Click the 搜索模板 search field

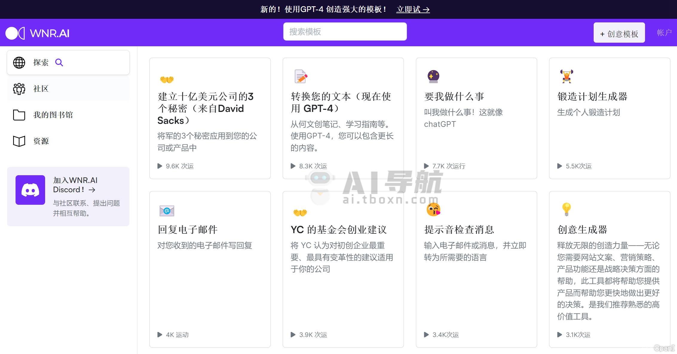coord(345,32)
